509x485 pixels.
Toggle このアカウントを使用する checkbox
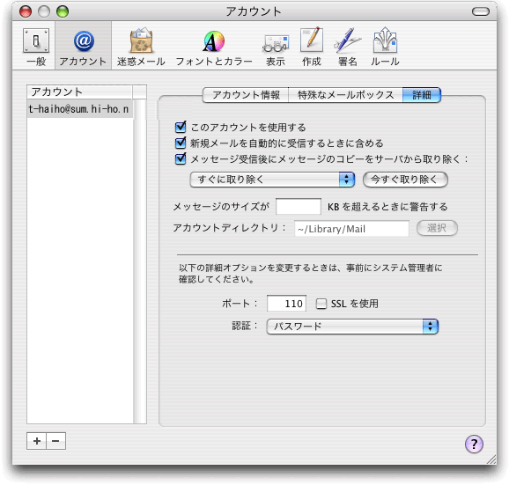pos(181,127)
